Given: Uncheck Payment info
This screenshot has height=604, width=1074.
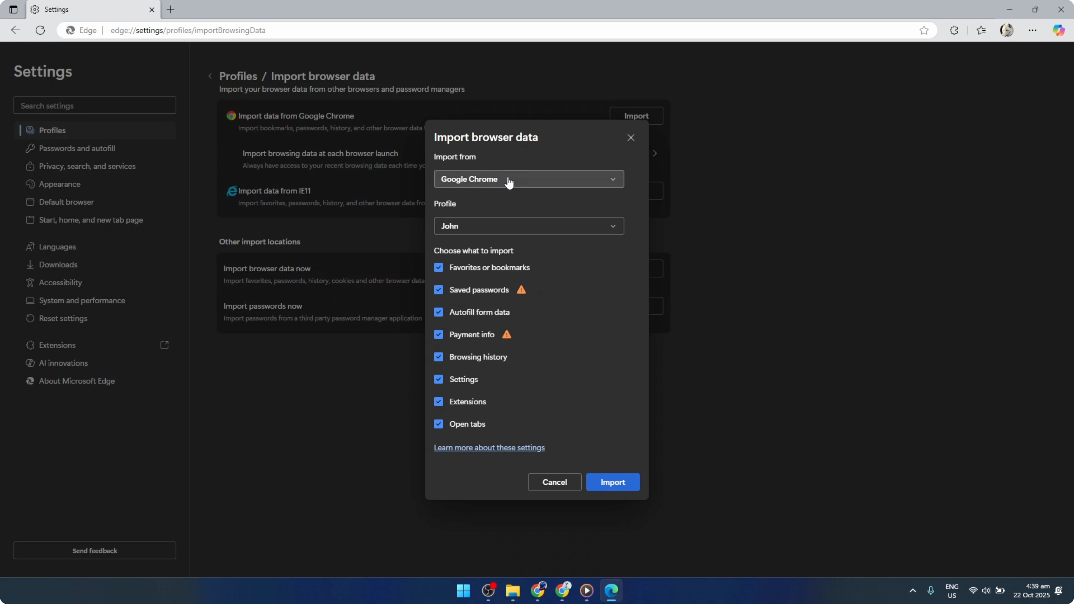Looking at the screenshot, I should pyautogui.click(x=439, y=334).
